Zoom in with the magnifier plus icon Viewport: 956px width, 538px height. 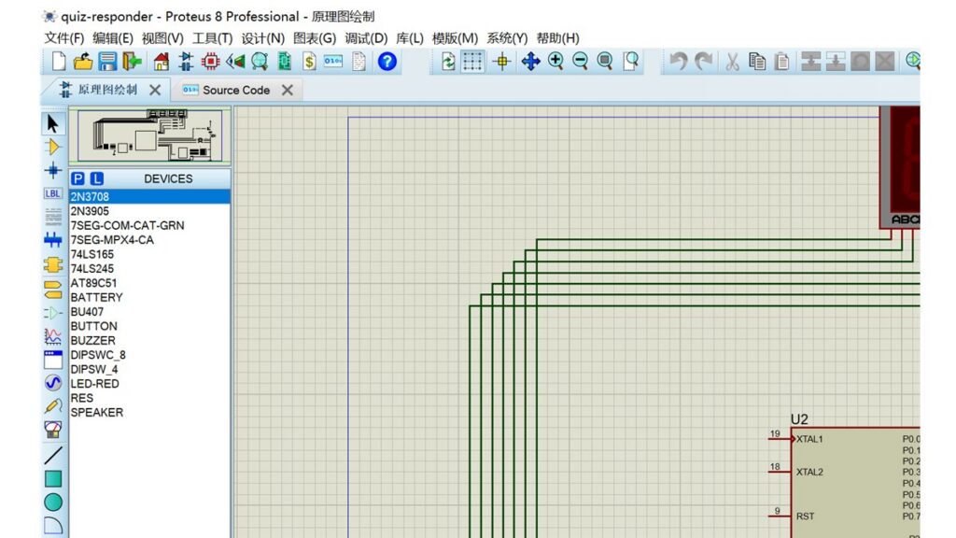tap(555, 61)
